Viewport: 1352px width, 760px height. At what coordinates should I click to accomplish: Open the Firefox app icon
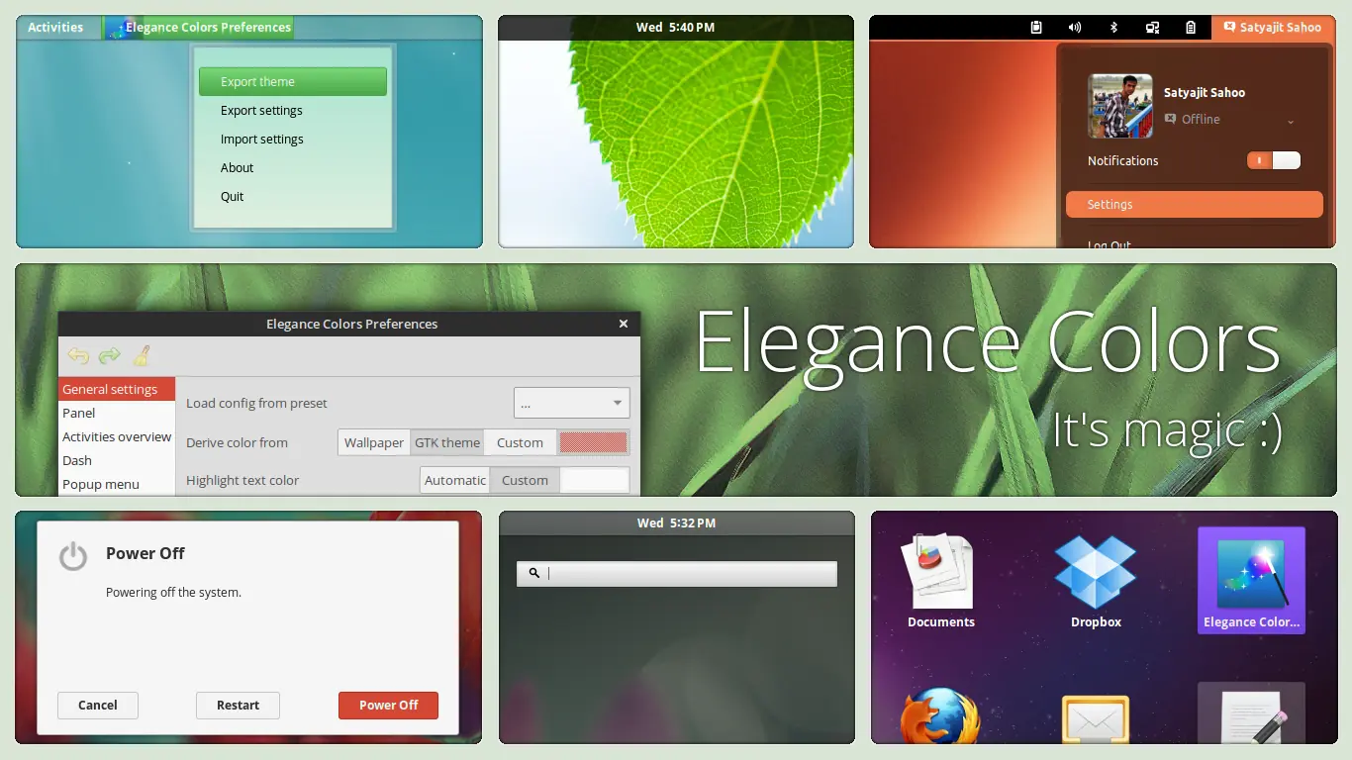[x=940, y=714]
